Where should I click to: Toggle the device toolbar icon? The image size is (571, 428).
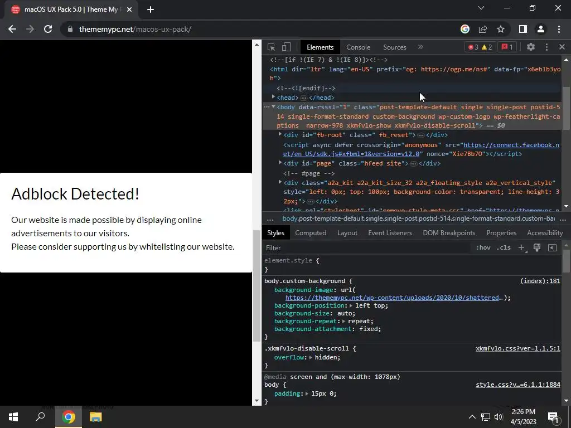(286, 47)
